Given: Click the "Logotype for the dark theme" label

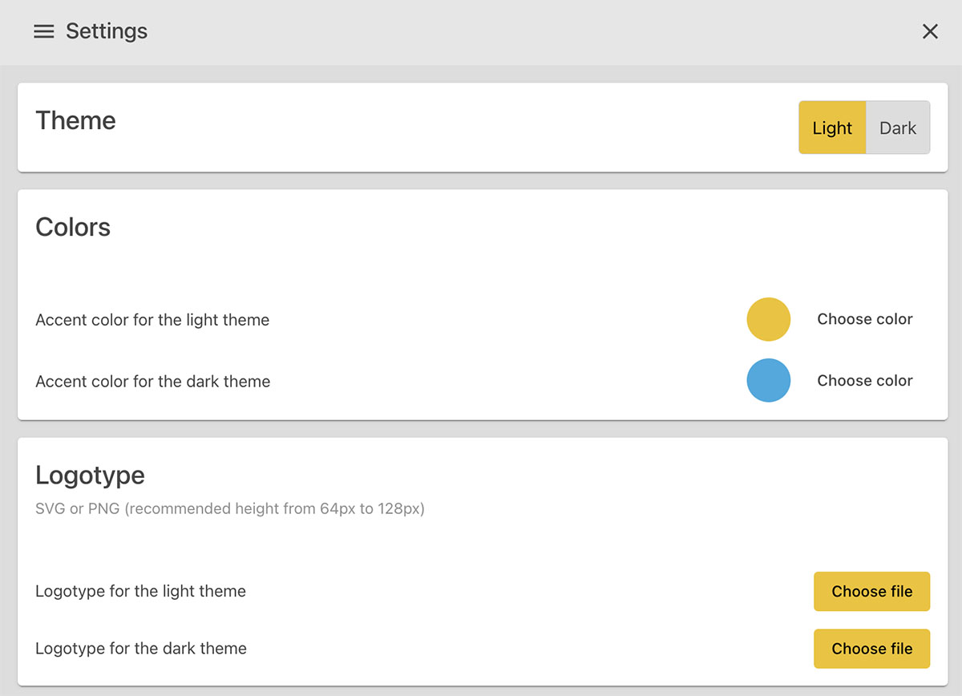Looking at the screenshot, I should [141, 648].
